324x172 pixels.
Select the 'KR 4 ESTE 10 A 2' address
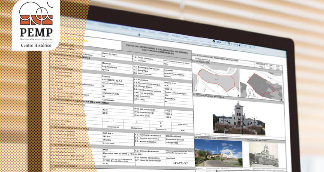point(112,80)
